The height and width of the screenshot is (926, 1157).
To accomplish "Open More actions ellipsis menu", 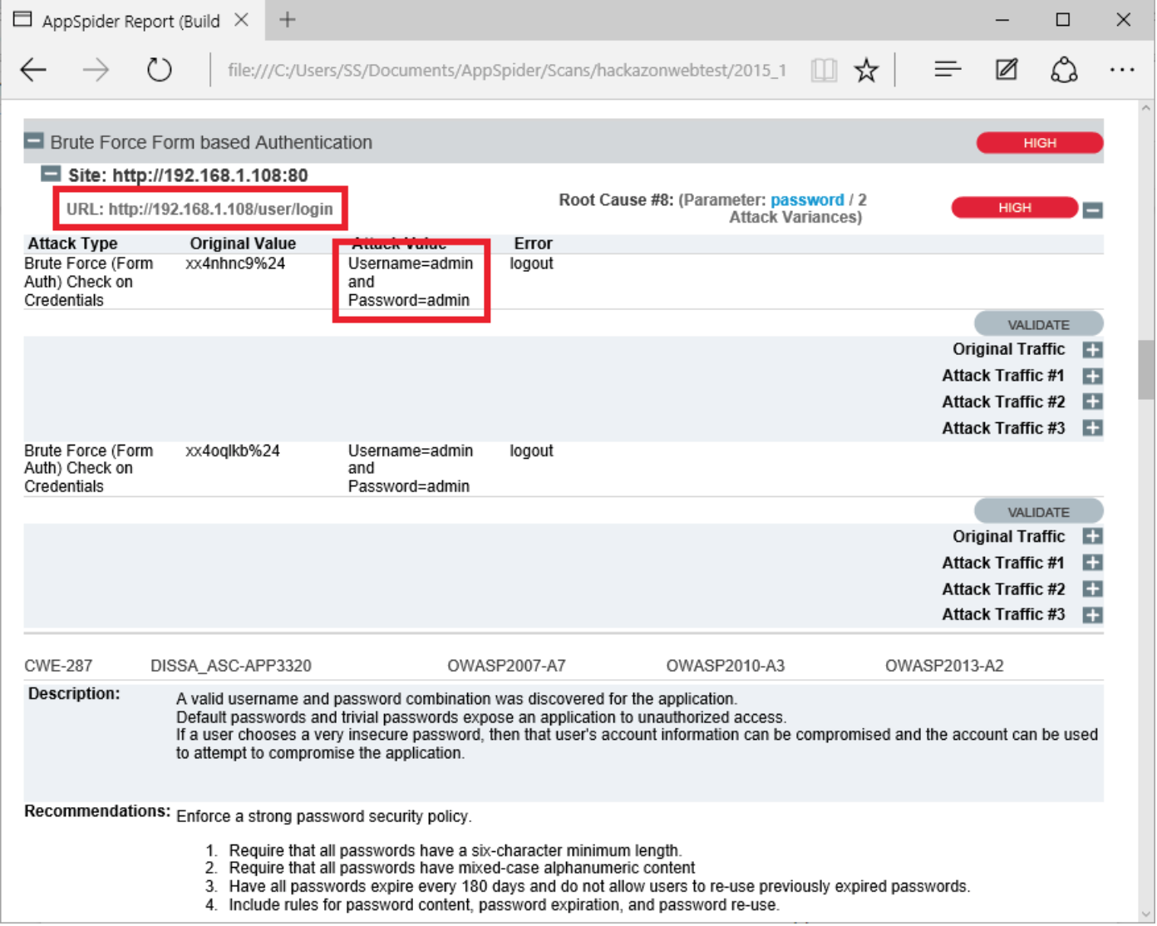I will point(1121,70).
